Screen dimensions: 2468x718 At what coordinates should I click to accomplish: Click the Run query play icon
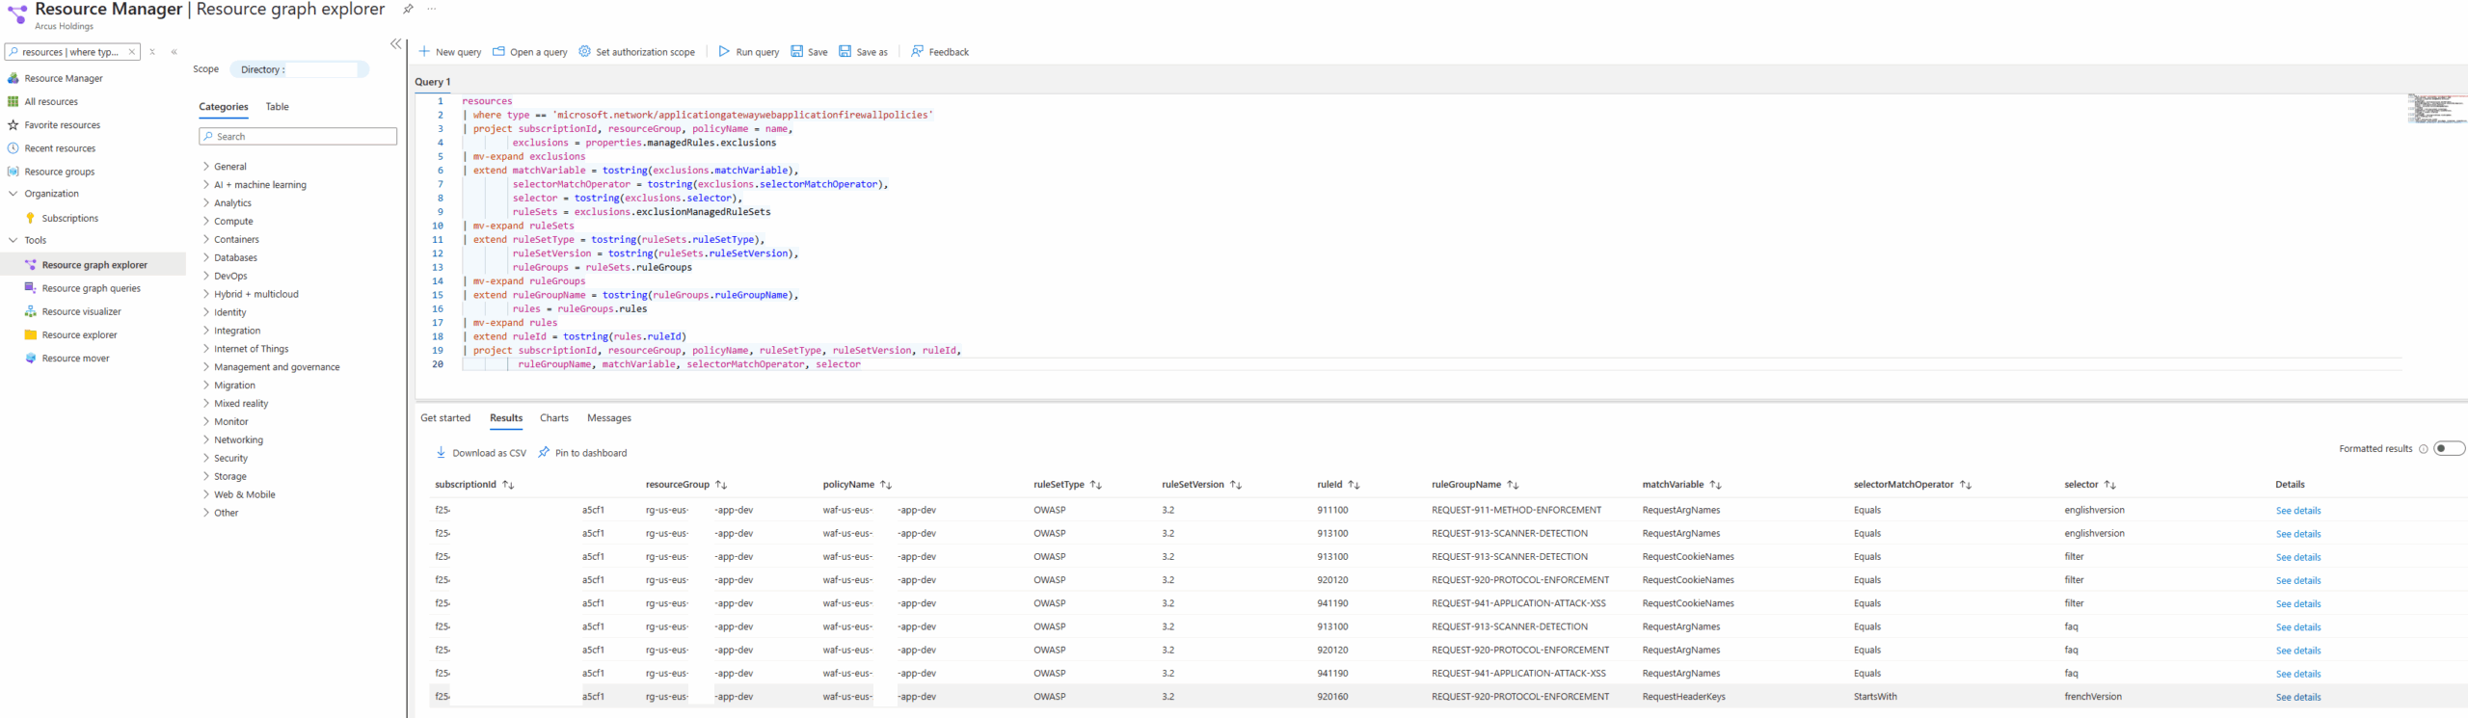pyautogui.click(x=724, y=52)
